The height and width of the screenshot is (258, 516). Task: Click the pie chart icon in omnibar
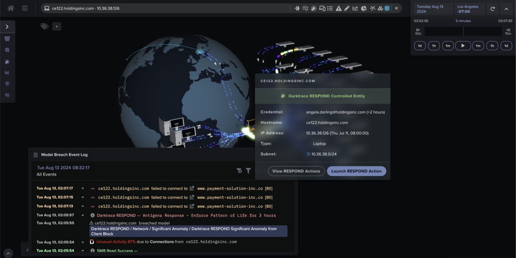[x=364, y=8]
